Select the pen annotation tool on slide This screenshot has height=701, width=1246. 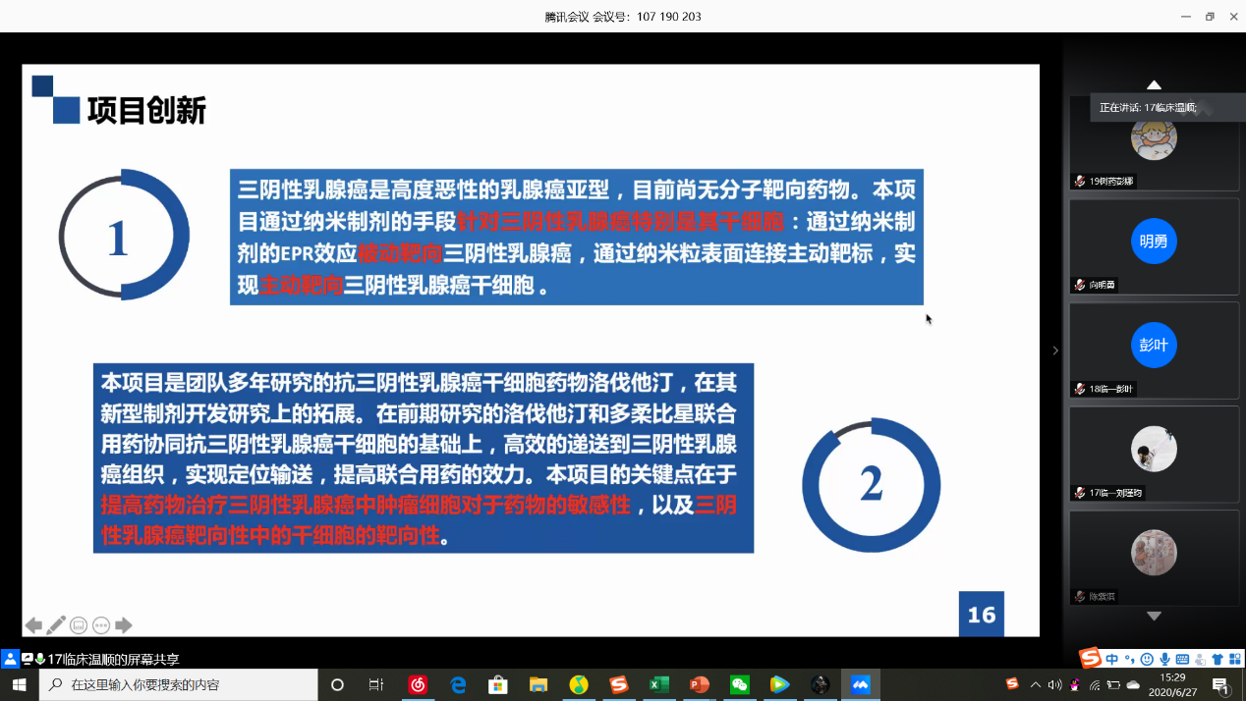point(56,625)
